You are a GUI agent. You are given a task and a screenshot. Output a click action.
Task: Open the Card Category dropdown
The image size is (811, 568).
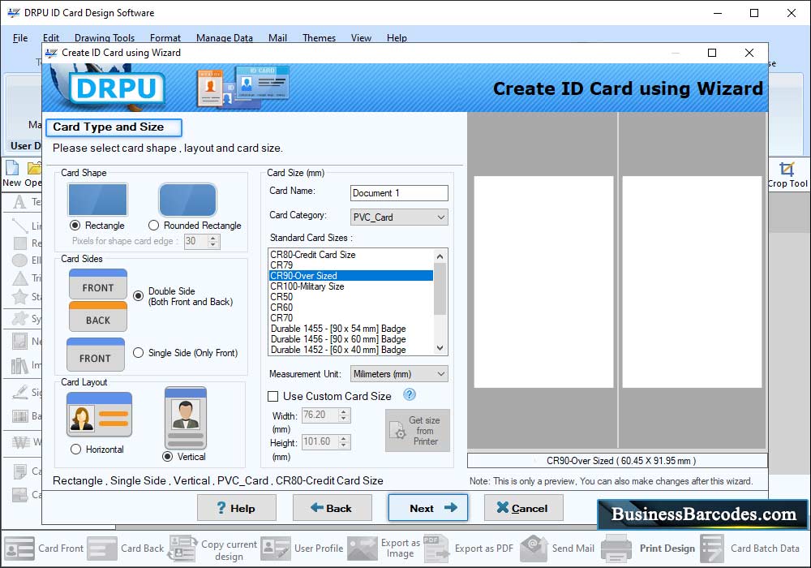click(399, 217)
